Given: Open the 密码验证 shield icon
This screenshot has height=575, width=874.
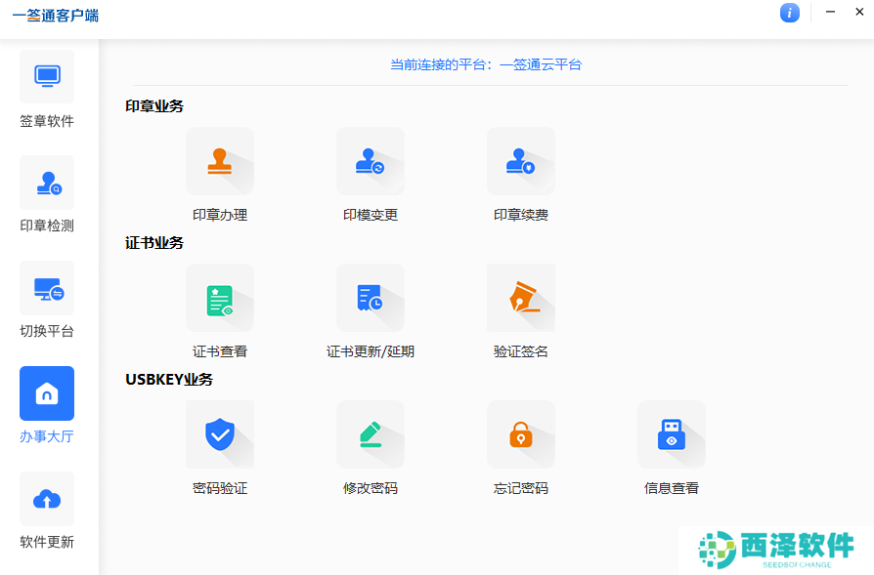Looking at the screenshot, I should pos(220,434).
